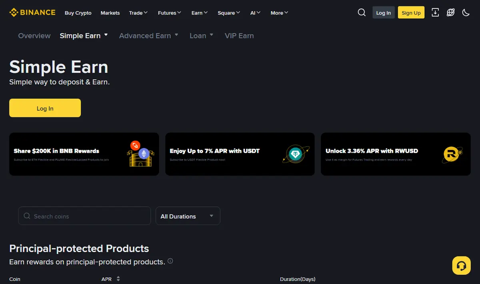Click the Principal-protected Products heading
The height and width of the screenshot is (284, 480).
point(79,248)
